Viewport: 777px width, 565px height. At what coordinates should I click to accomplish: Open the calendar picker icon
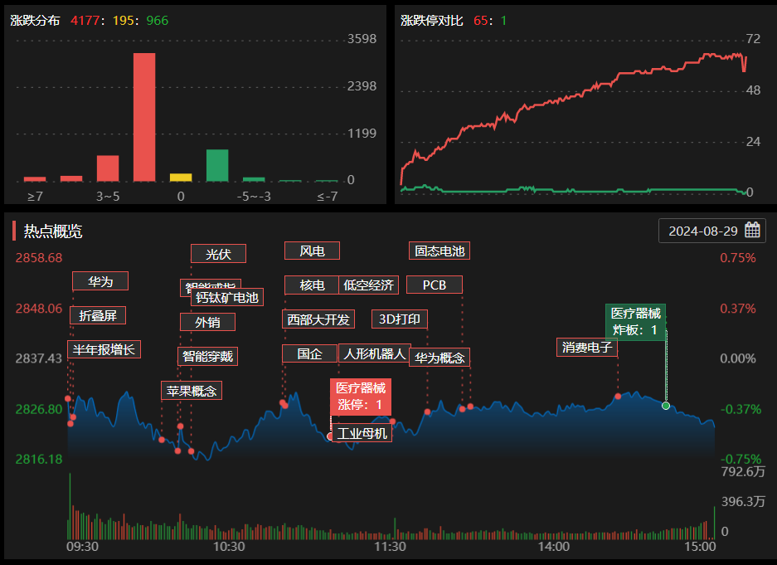coord(752,231)
